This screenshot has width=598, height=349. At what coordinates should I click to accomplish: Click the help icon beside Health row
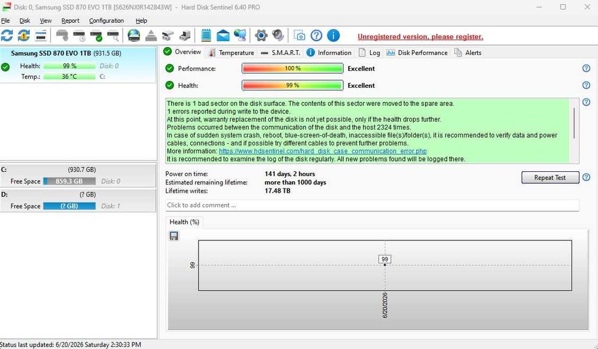(586, 85)
